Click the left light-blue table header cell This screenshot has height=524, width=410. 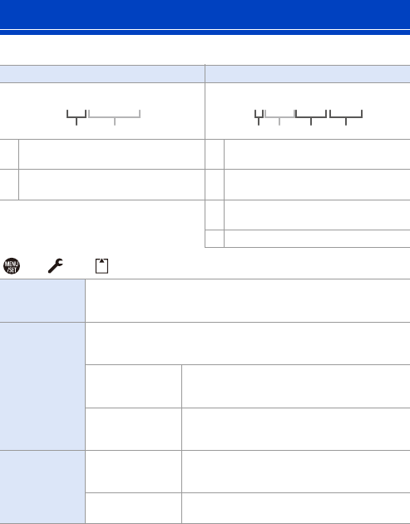(x=102, y=74)
